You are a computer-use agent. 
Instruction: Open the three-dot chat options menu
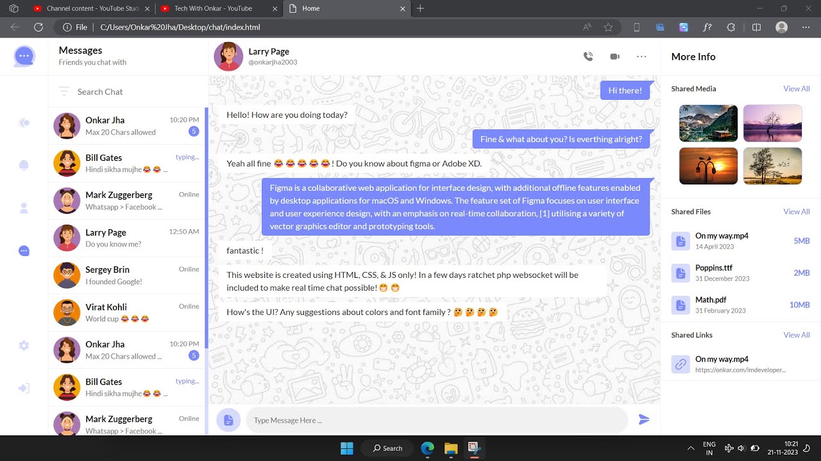(x=641, y=56)
